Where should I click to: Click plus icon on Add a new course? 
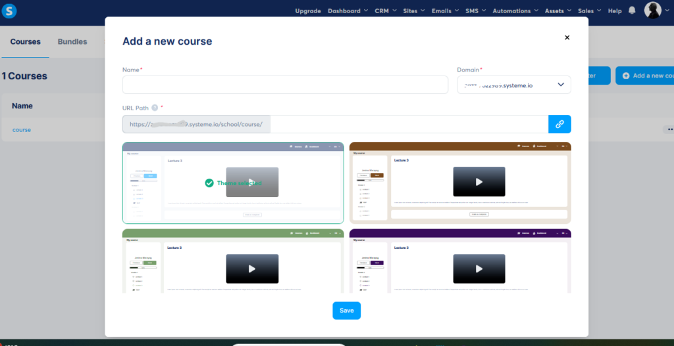tap(626, 76)
